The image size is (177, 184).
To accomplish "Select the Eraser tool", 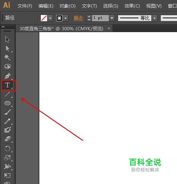I will (7, 139).
